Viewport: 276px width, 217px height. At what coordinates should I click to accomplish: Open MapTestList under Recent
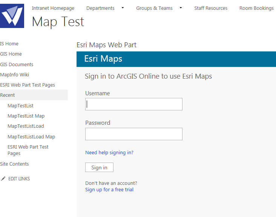click(x=20, y=106)
